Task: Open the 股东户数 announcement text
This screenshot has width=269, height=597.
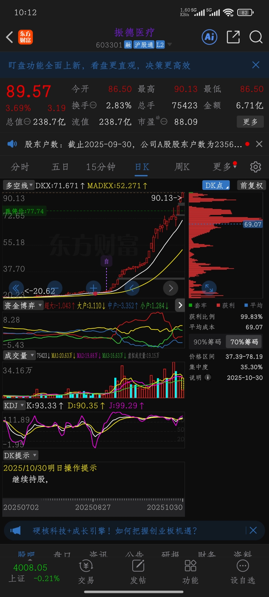Action: tap(133, 144)
